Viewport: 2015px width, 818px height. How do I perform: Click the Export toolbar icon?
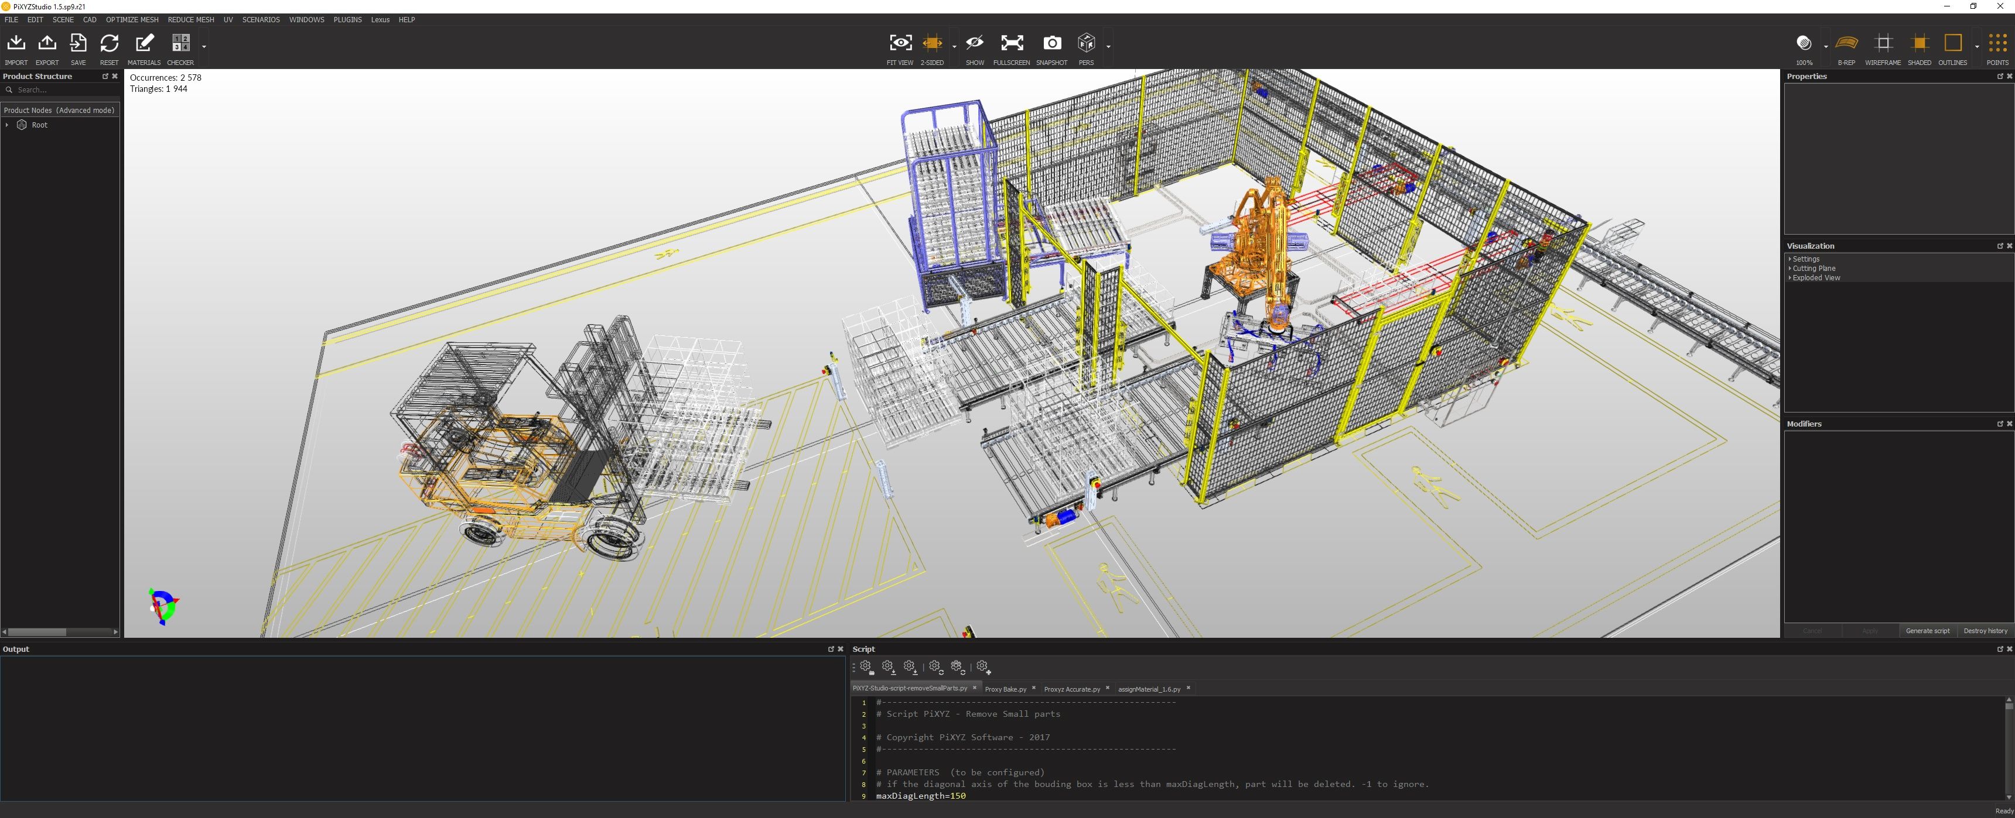[47, 44]
